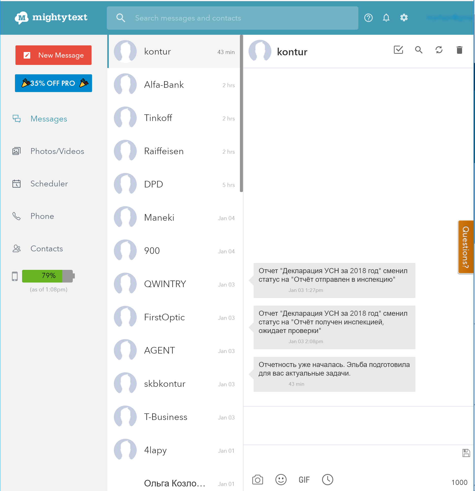Open the Raiffeisen conversation
The image size is (475, 491).
pyautogui.click(x=174, y=151)
